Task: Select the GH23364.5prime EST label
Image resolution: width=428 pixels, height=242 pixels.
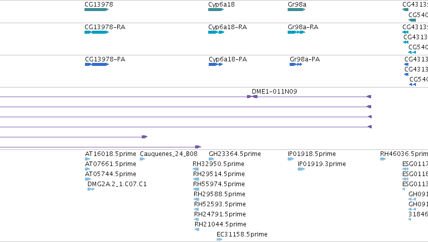Action: click(x=235, y=154)
